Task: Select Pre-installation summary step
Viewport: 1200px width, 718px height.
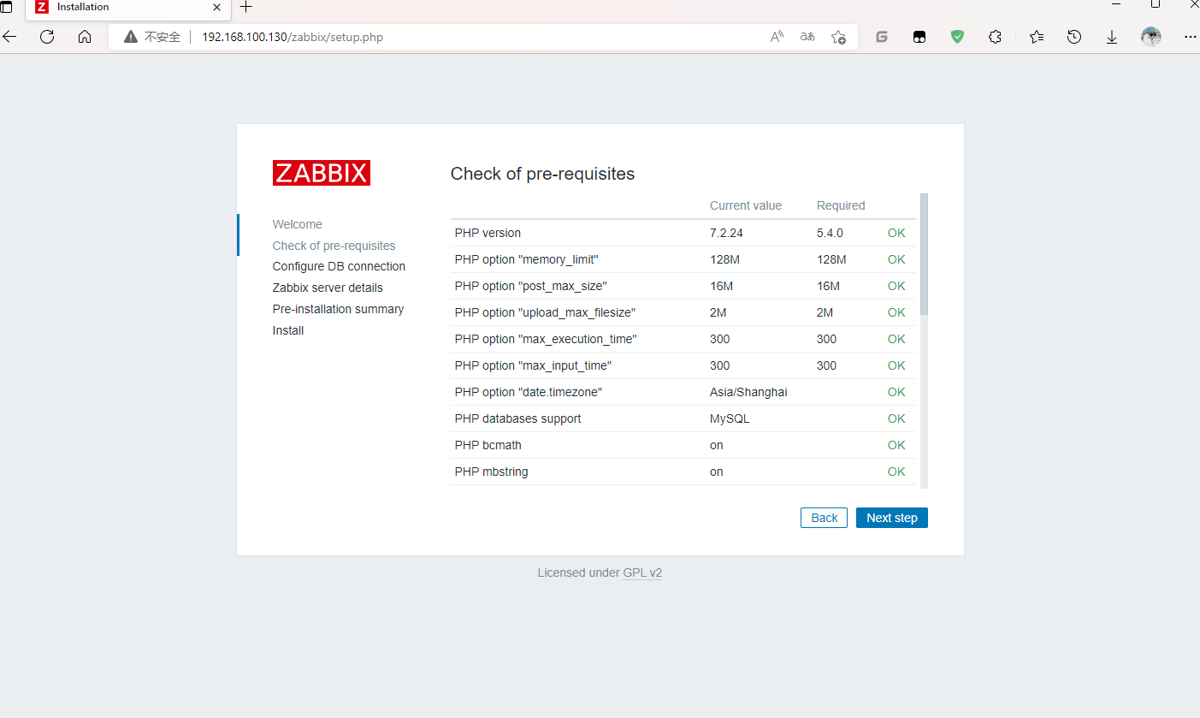Action: pos(338,309)
